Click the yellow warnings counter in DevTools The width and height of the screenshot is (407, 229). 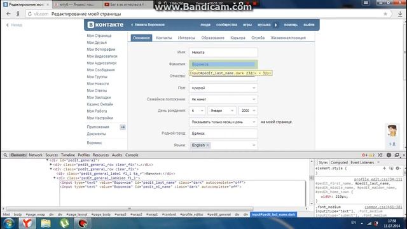372,155
